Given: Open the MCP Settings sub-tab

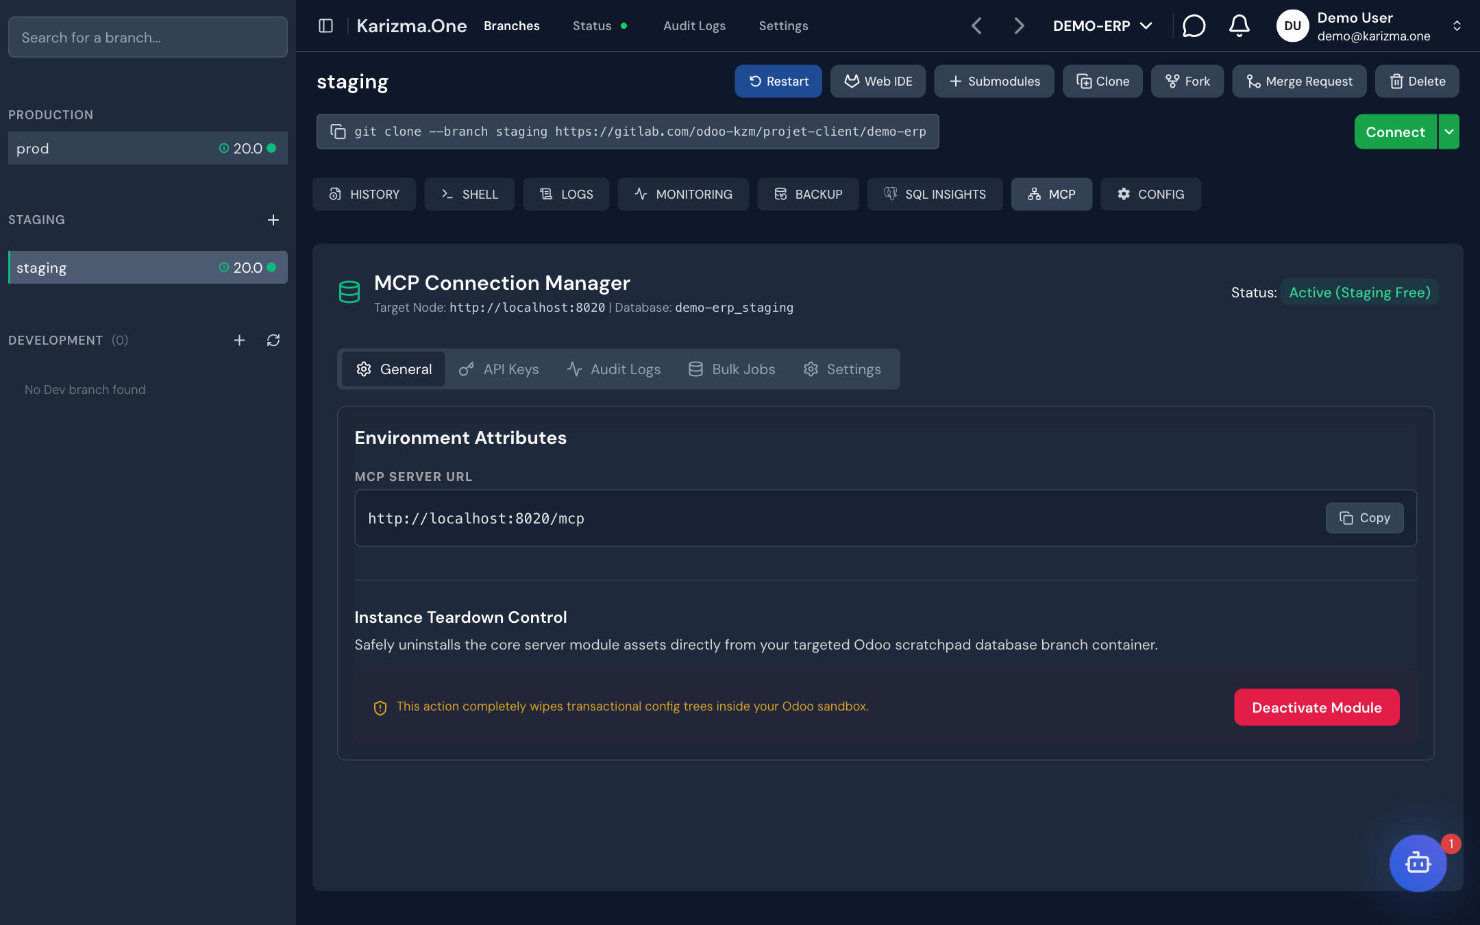Looking at the screenshot, I should [x=842, y=369].
